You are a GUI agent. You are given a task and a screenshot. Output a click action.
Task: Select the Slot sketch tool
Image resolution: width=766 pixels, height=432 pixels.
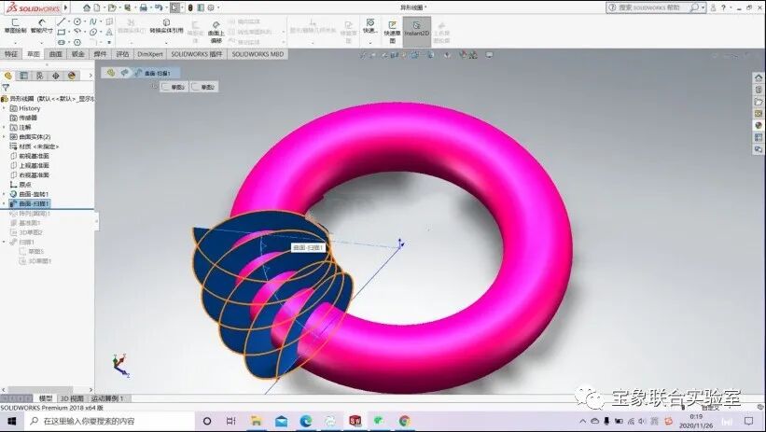point(61,43)
